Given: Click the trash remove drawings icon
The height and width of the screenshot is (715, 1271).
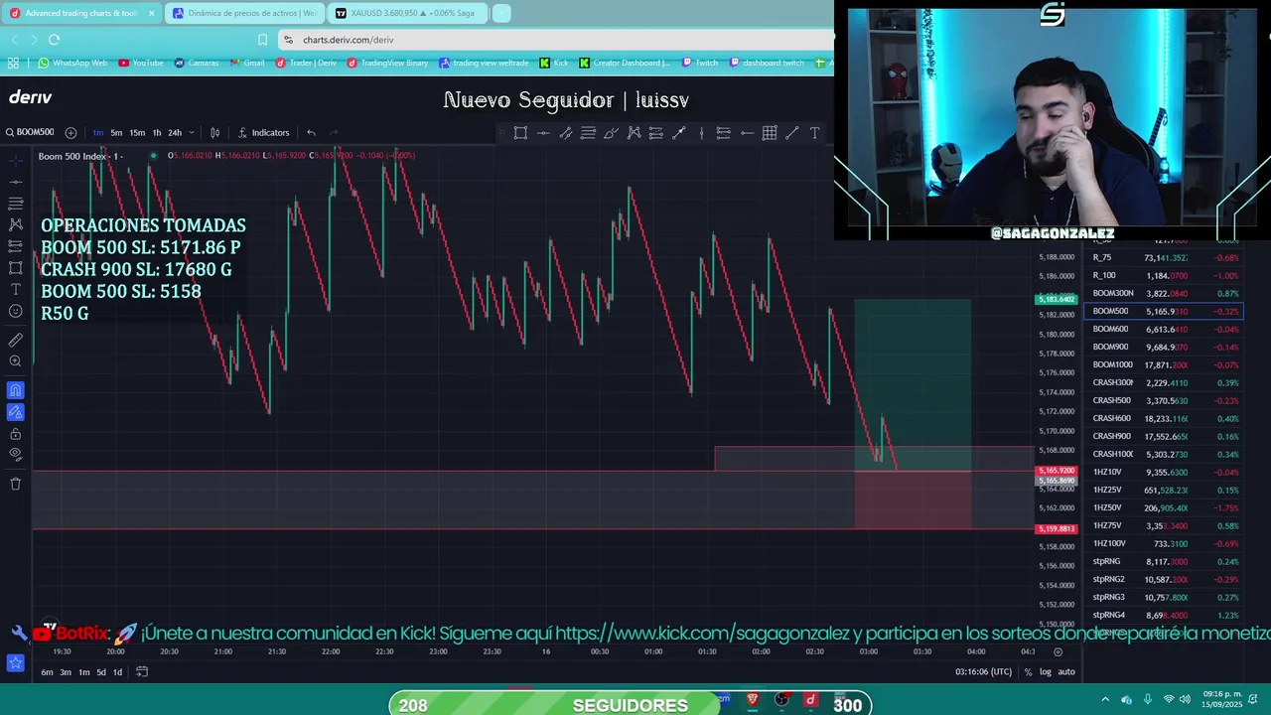Looking at the screenshot, I should tap(15, 484).
